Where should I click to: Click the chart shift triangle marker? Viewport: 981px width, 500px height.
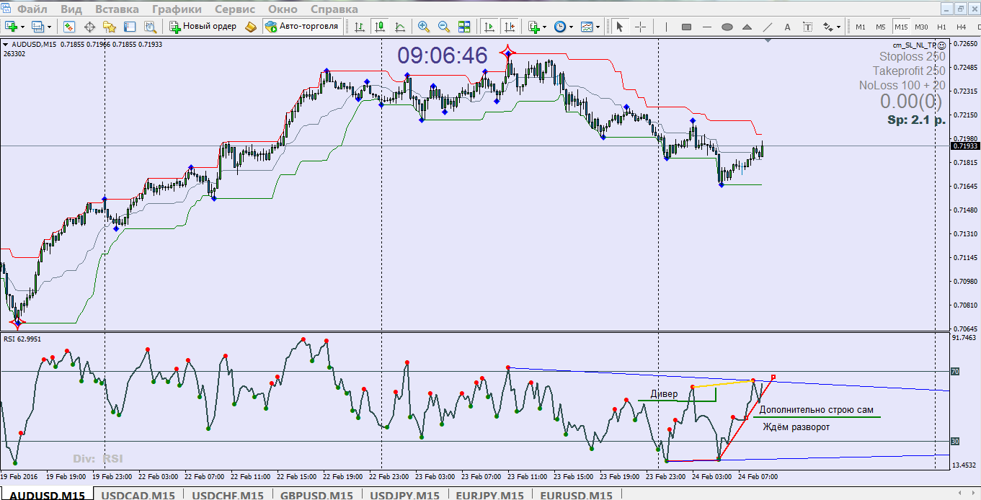768,40
